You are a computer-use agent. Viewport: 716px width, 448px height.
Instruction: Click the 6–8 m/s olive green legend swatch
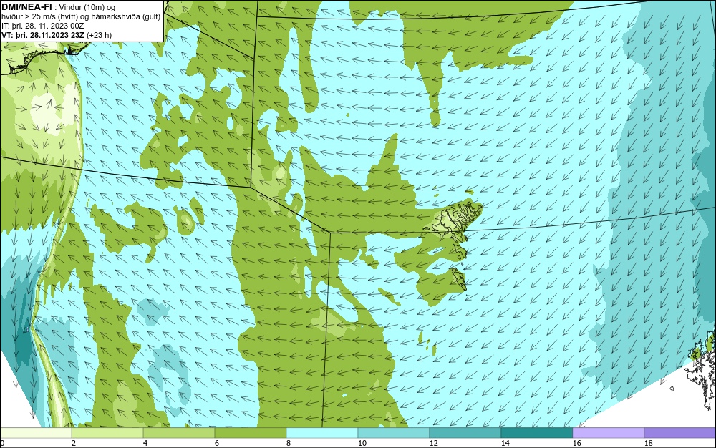tap(251, 433)
